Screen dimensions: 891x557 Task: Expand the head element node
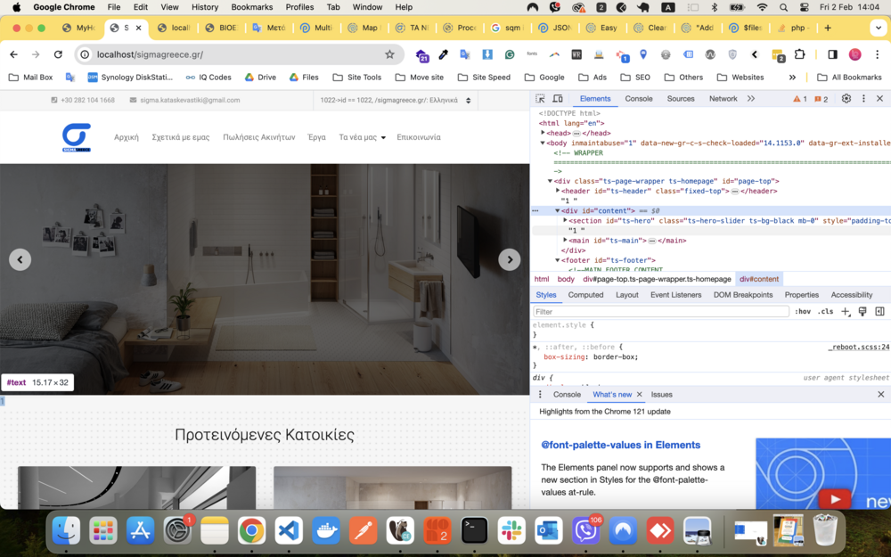543,133
